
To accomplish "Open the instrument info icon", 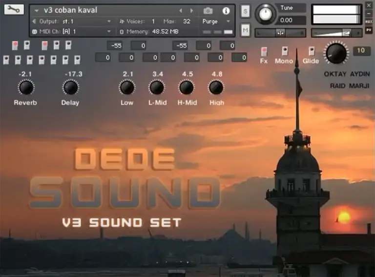I will 226,11.
